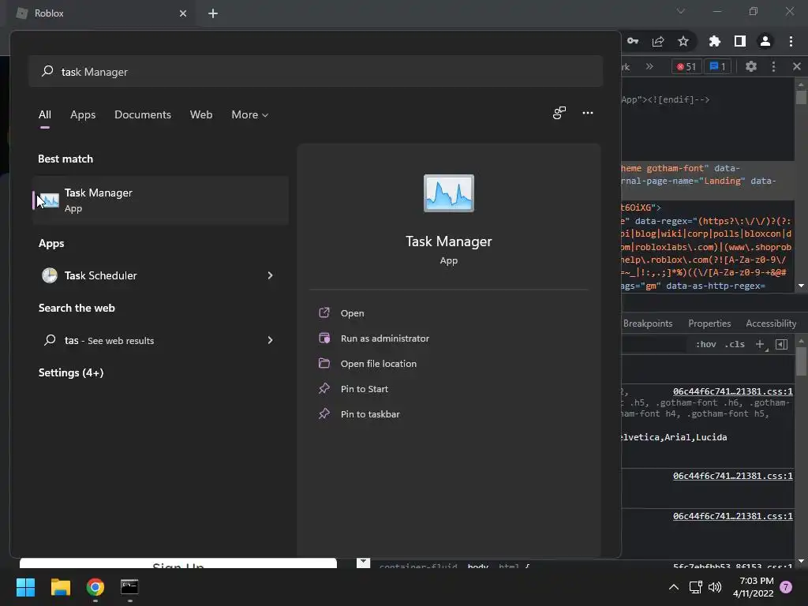
Task: Click the volume speaker tray icon
Action: point(715,587)
